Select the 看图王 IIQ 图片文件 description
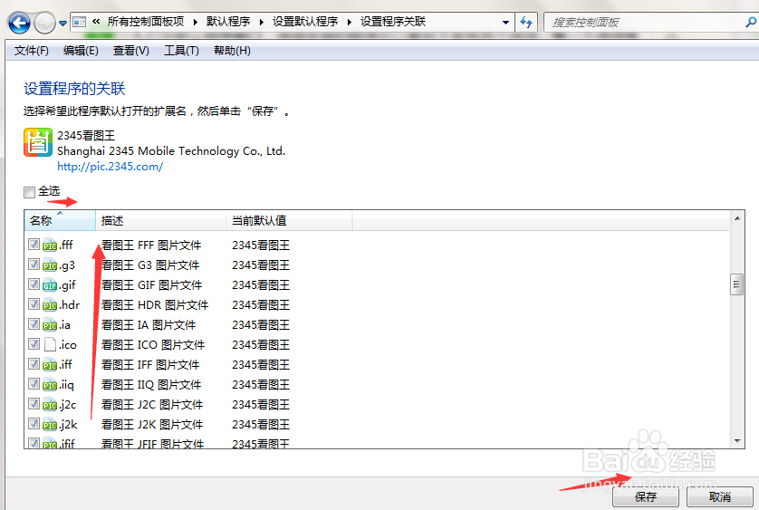Viewport: 759px width, 510px height. coord(151,385)
